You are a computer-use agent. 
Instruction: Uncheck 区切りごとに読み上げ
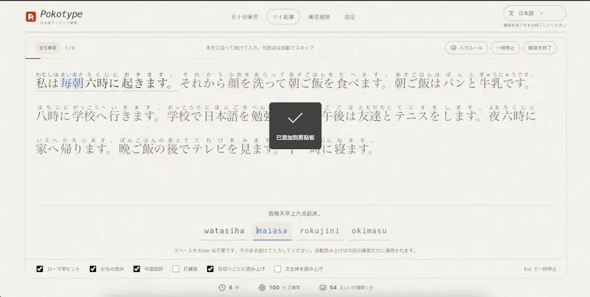click(x=210, y=269)
